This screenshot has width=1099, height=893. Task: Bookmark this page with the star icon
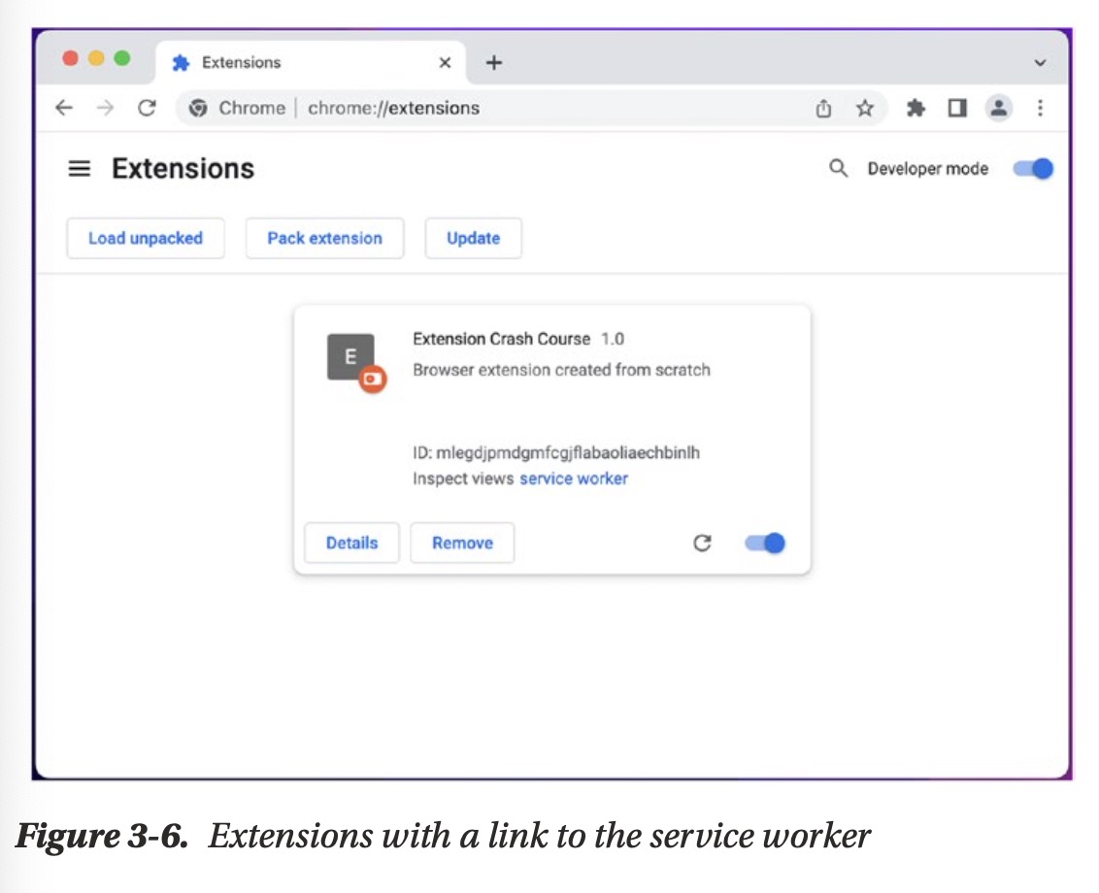point(864,109)
